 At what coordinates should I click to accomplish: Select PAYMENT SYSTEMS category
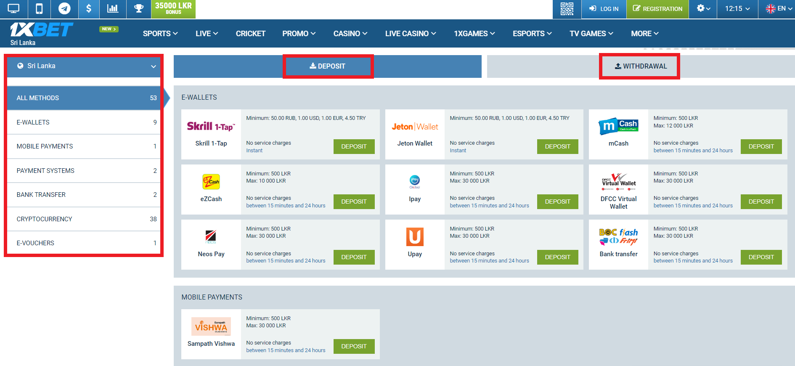(84, 171)
